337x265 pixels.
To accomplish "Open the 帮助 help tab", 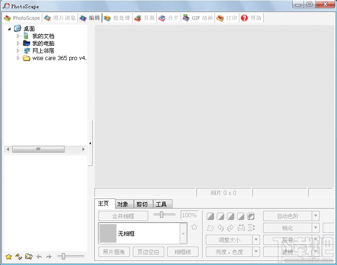I will click(x=251, y=18).
